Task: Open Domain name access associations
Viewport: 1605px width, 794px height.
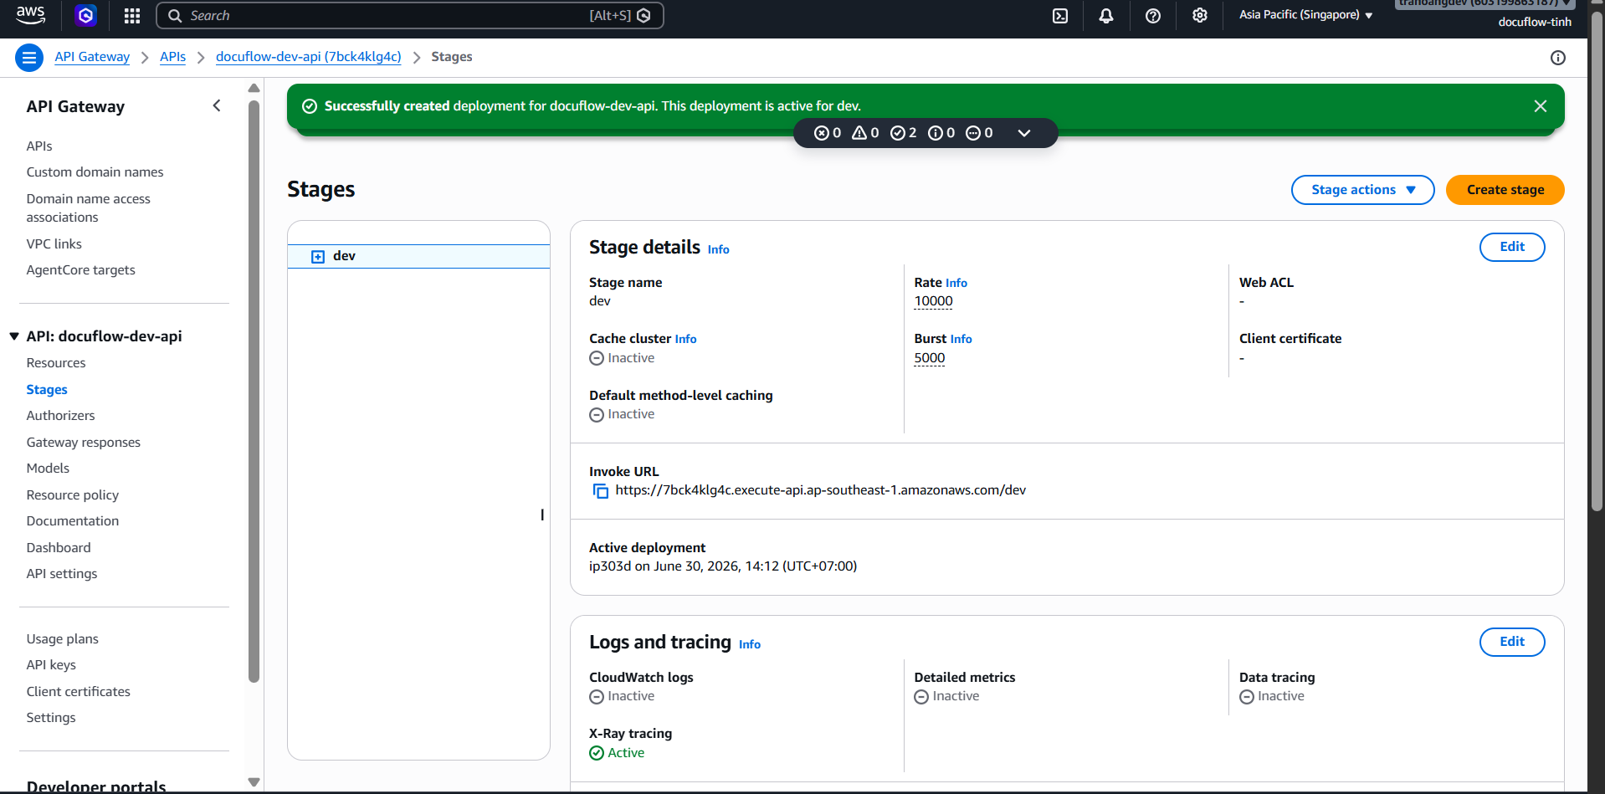Action: (88, 208)
